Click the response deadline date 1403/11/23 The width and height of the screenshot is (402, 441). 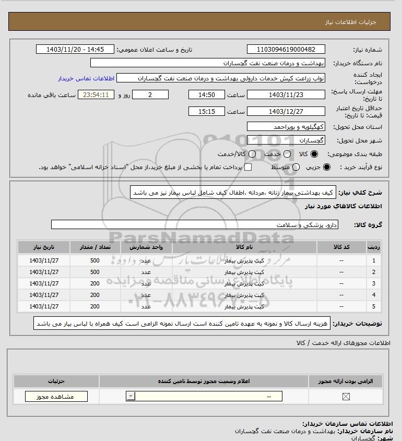[286, 95]
